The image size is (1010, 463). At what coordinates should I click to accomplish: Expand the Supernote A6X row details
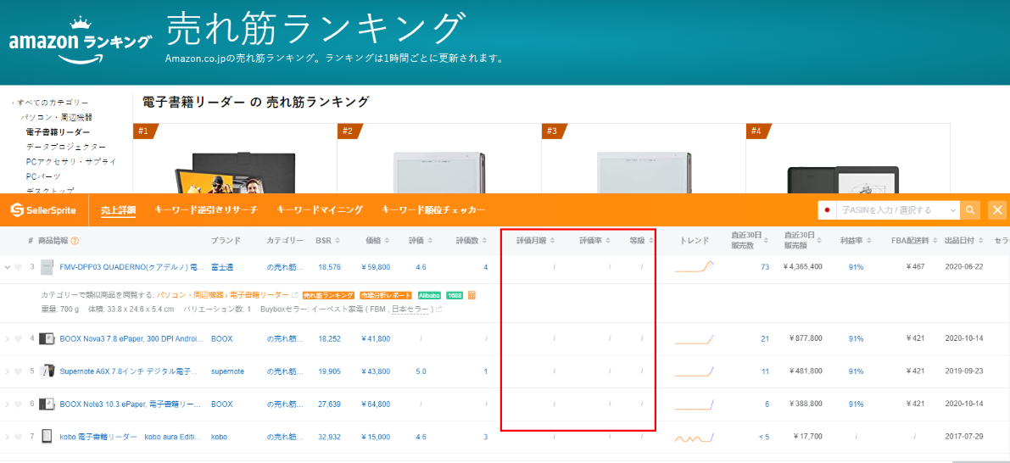pos(8,371)
